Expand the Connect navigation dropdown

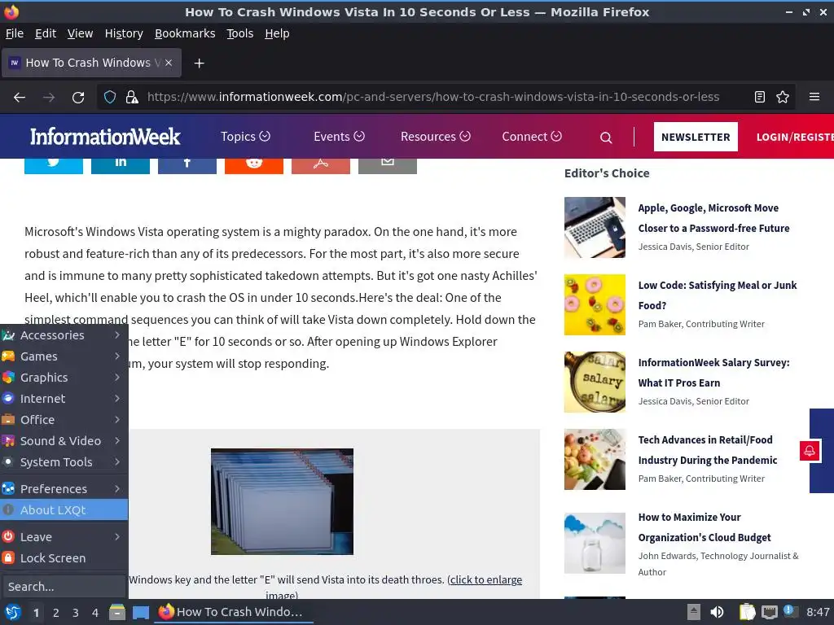coord(532,137)
